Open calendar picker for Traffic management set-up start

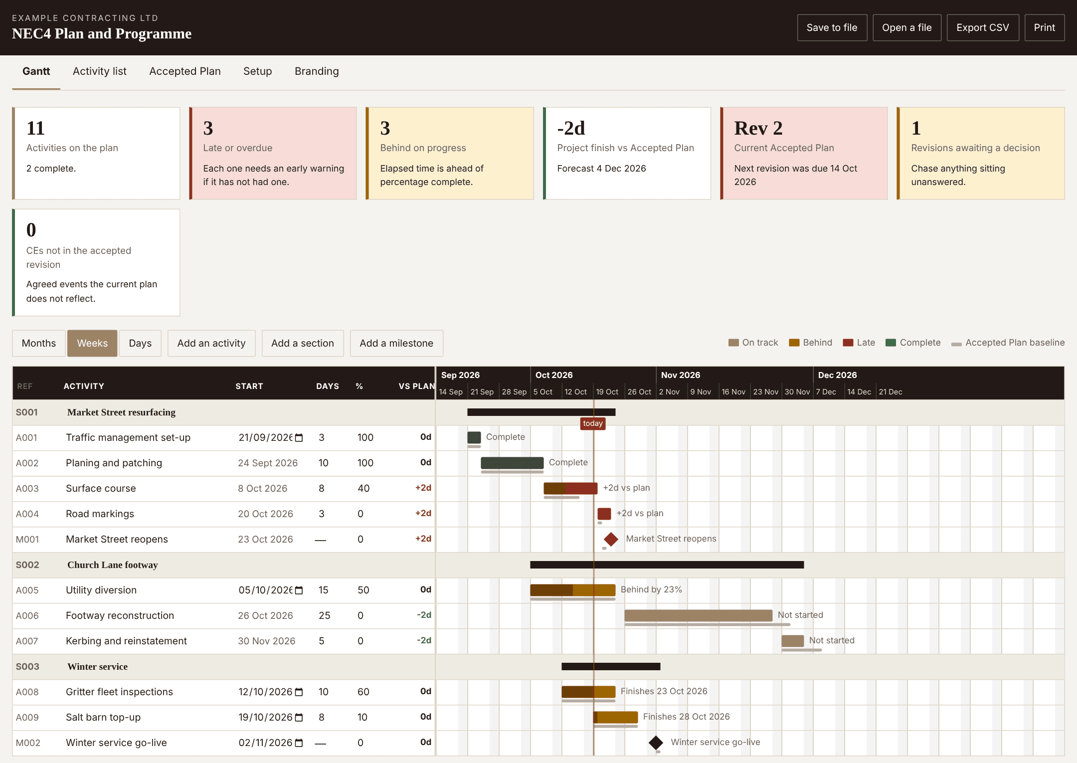[x=299, y=438]
